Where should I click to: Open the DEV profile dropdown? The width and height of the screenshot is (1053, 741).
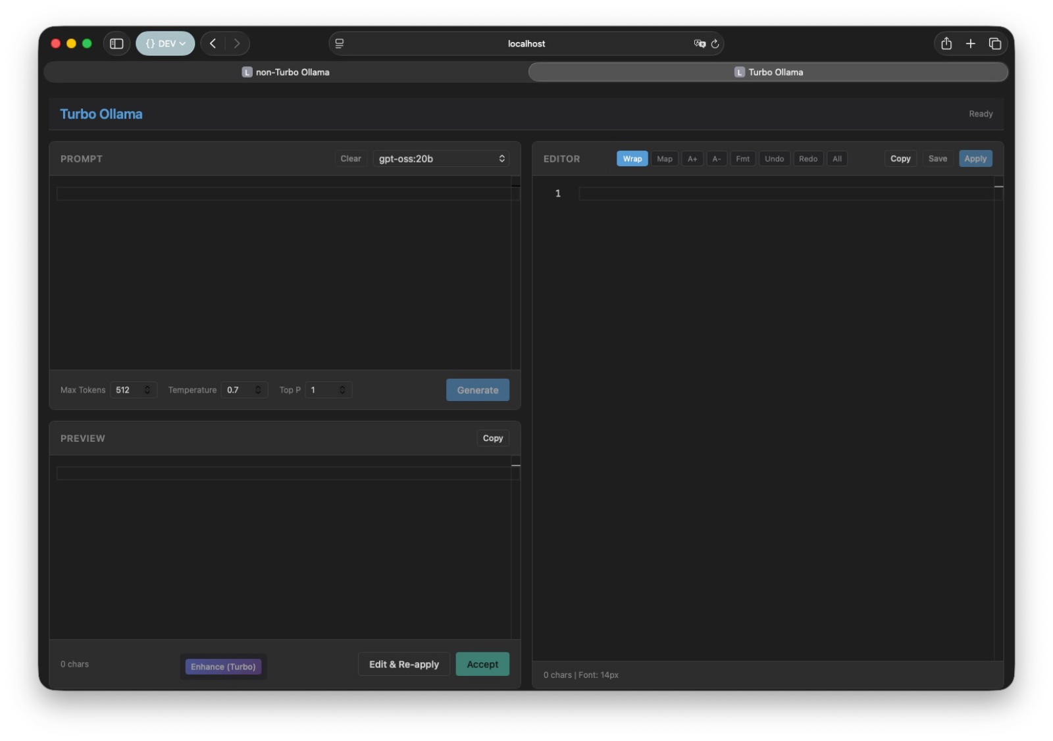tap(165, 43)
